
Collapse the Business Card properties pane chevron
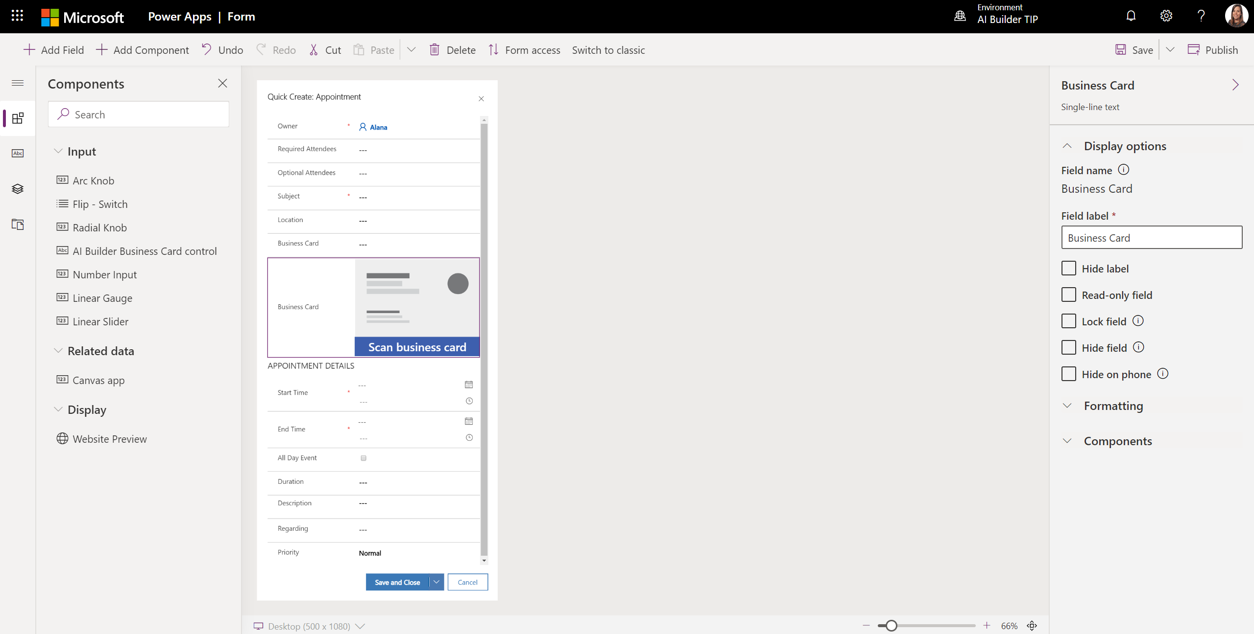(x=1235, y=85)
